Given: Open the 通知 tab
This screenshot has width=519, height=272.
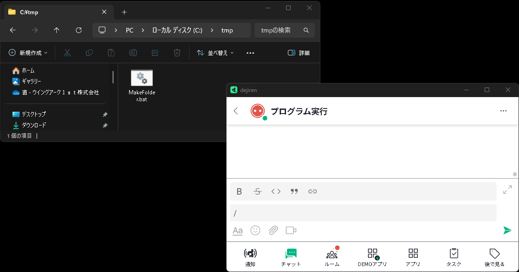Looking at the screenshot, I should pyautogui.click(x=250, y=257).
